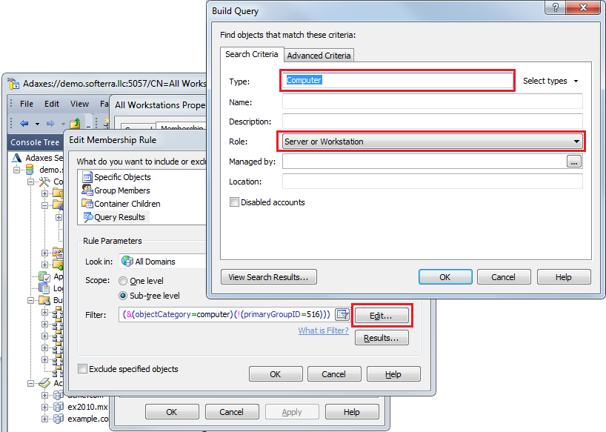This screenshot has height=432, width=606.
Task: Tick Exclude specified objects checkbox
Action: (x=82, y=368)
